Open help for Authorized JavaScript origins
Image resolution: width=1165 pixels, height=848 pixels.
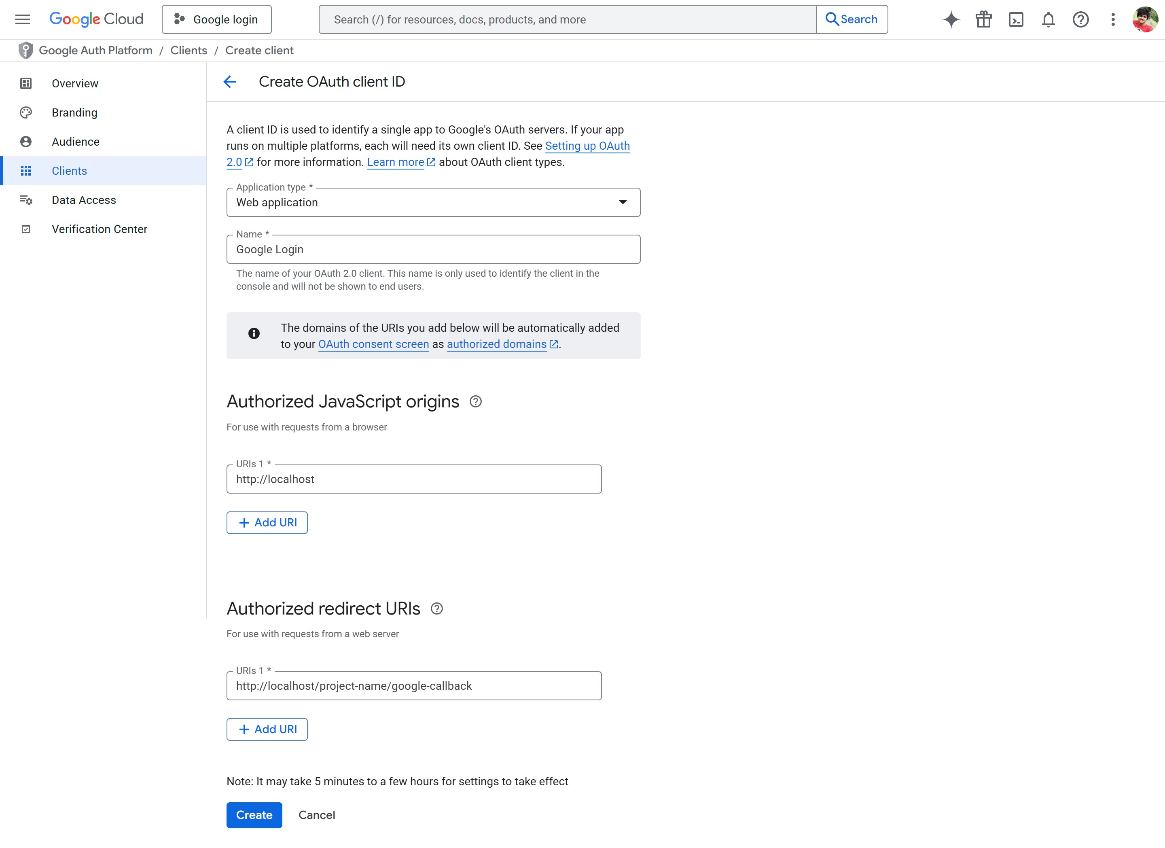(x=475, y=402)
